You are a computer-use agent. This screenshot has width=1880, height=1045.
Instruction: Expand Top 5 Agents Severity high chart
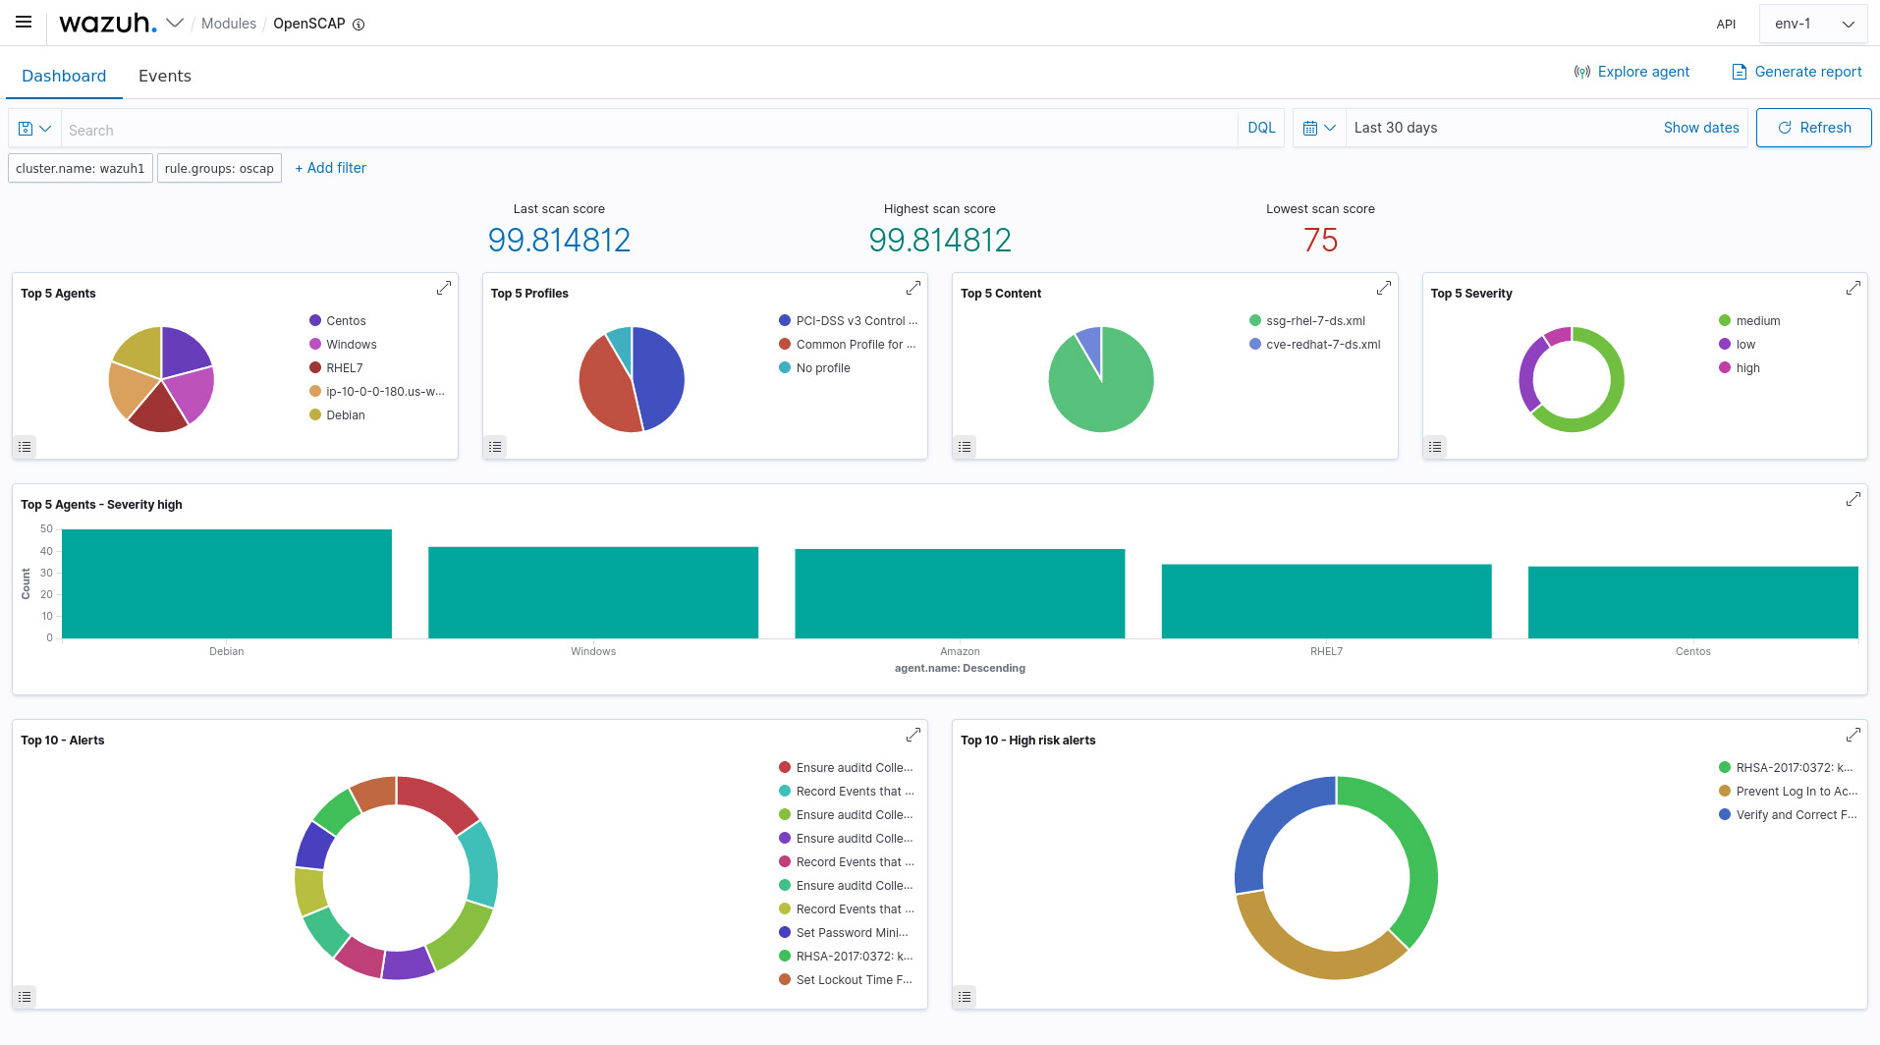(1853, 499)
